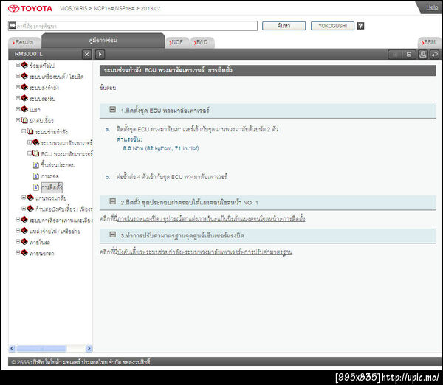The image size is (443, 385).
Task: Open the question mark help icon beside YOKOGUSHI
Action: click(x=360, y=26)
